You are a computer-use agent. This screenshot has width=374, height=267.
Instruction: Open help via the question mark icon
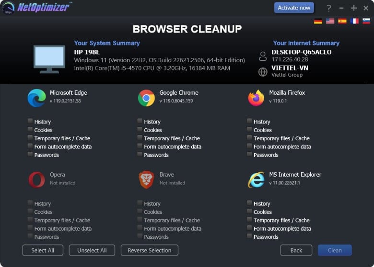pos(329,8)
